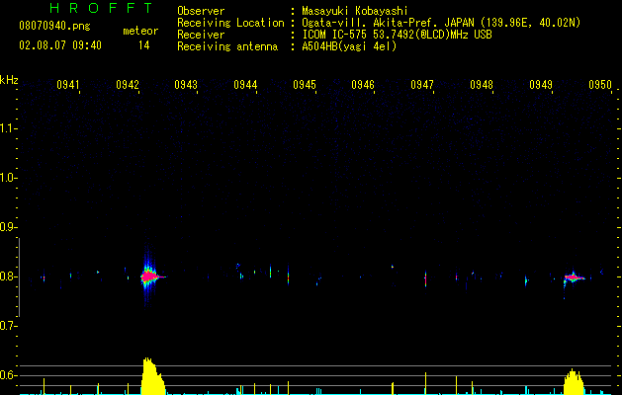Click the 0.9 kHz frequency label
The width and height of the screenshot is (622, 395).
[9, 227]
